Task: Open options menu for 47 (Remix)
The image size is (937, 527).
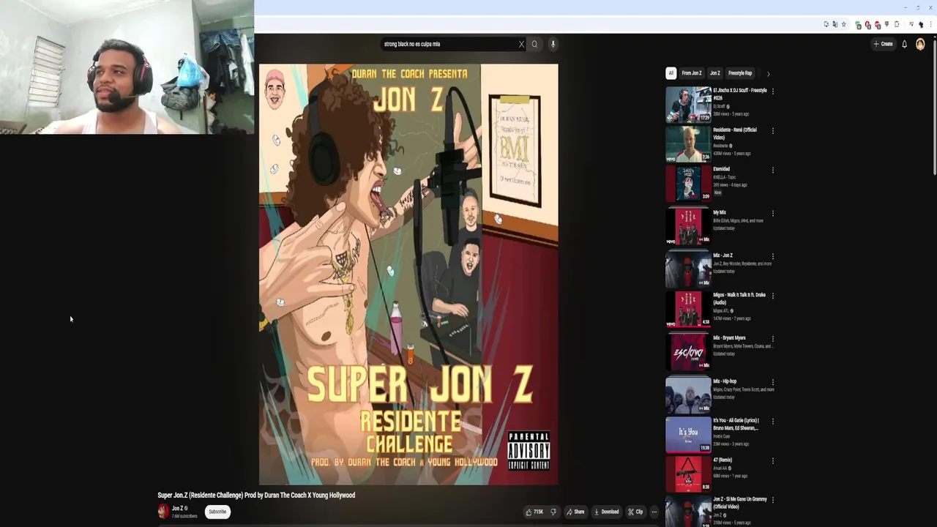Action: [x=773, y=461]
